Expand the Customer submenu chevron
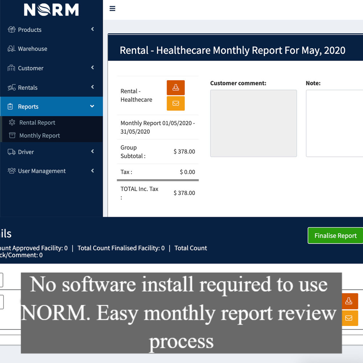 pyautogui.click(x=93, y=68)
